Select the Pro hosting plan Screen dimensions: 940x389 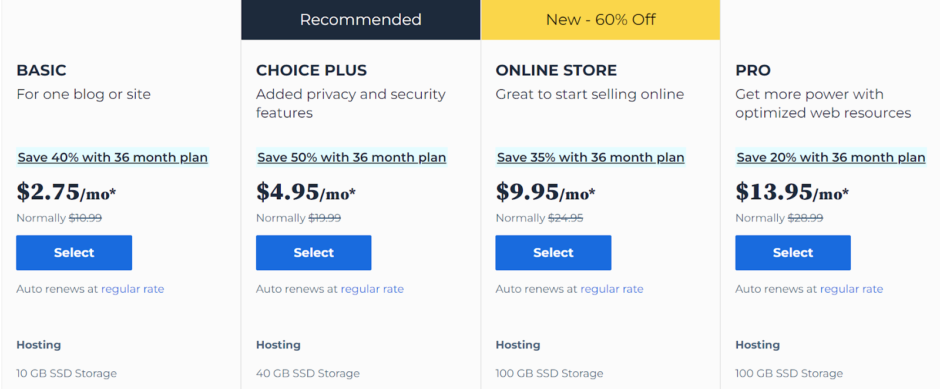793,253
